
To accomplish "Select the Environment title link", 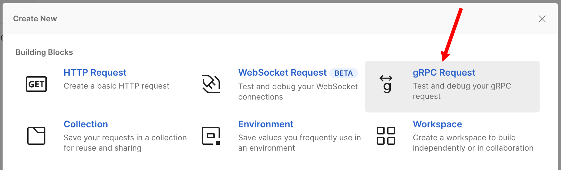I will point(266,124).
